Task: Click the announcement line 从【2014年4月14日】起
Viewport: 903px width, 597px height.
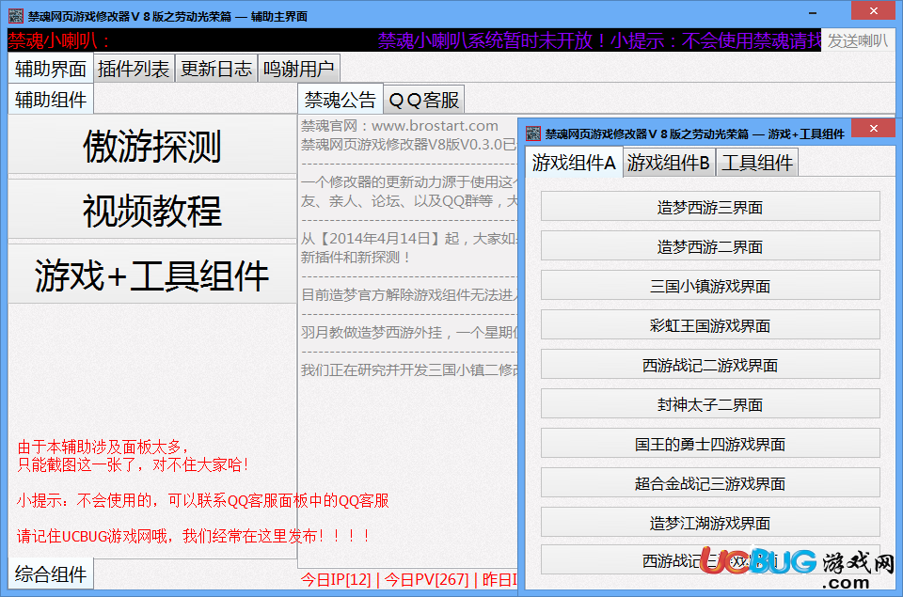Action: pyautogui.click(x=409, y=239)
